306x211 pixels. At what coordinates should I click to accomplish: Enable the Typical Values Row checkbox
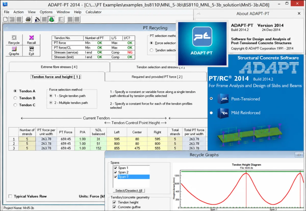pos(10,196)
